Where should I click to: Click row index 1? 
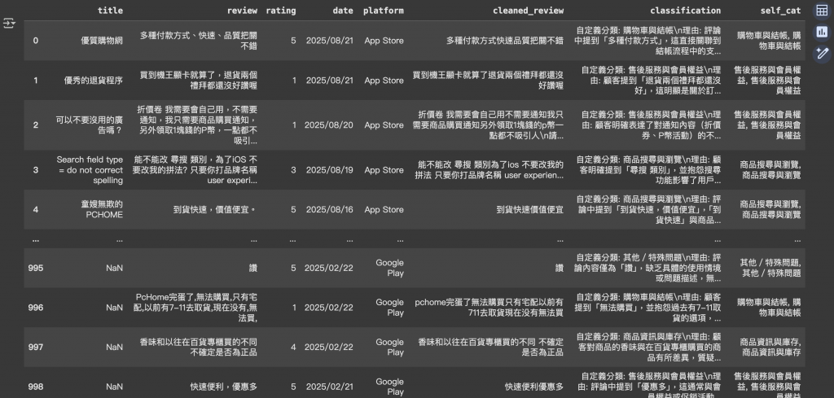[36, 81]
